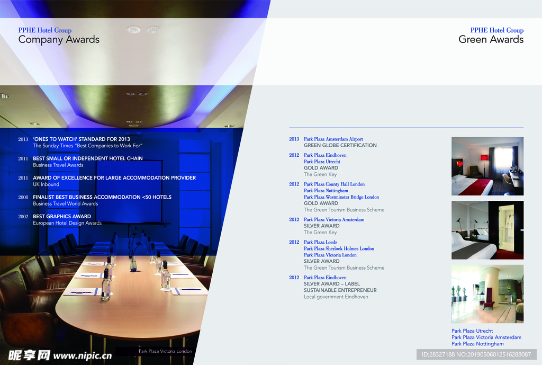This screenshot has height=365, width=542.
Task: Open the red-bed hotel room thumbnail
Action: (487, 166)
